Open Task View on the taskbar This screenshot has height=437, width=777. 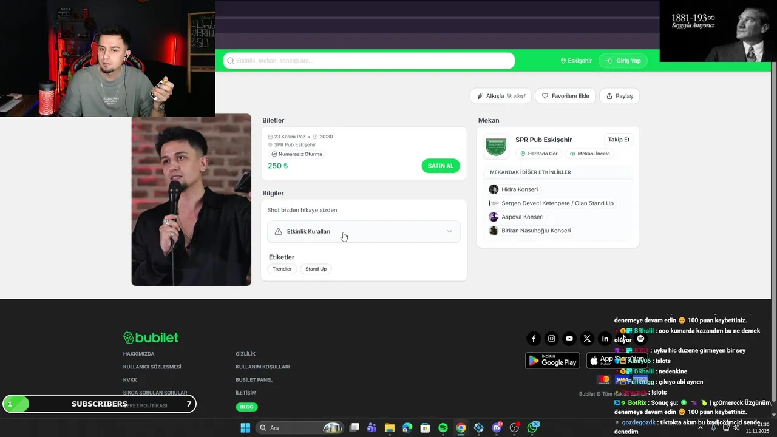[x=355, y=428]
